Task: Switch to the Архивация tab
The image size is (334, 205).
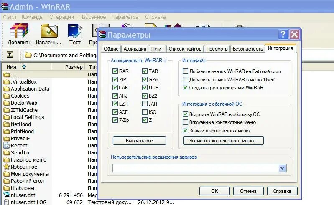Action: pyautogui.click(x=135, y=49)
